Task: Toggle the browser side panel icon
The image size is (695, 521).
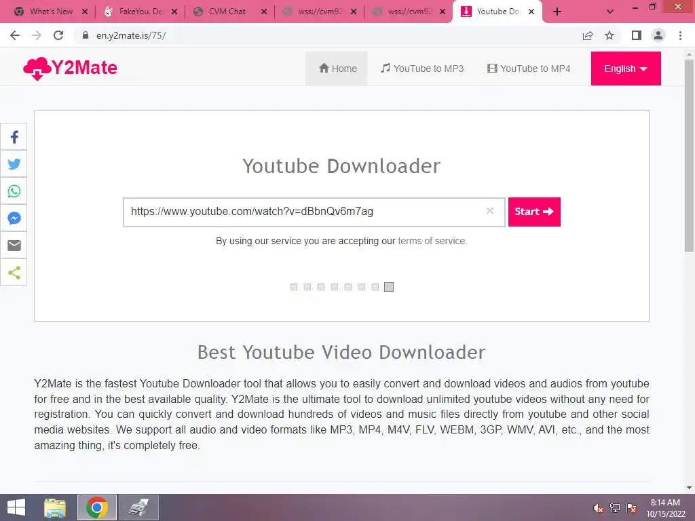Action: pyautogui.click(x=637, y=35)
